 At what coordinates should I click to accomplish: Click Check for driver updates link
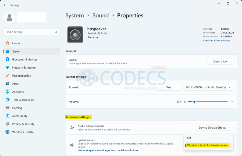tap(216, 40)
